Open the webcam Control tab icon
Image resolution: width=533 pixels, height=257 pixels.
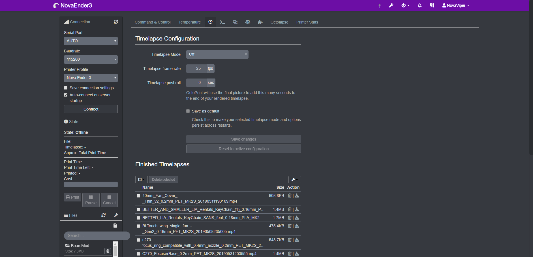235,22
